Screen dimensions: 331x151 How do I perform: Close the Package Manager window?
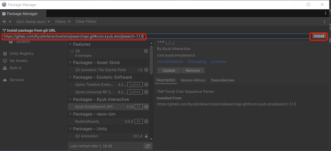322,4
